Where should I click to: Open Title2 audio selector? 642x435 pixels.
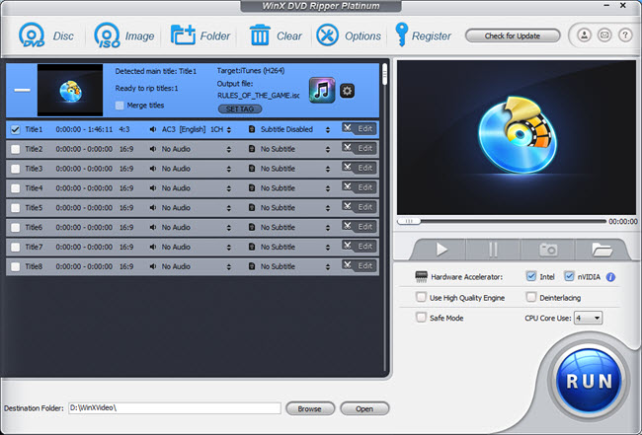(229, 149)
